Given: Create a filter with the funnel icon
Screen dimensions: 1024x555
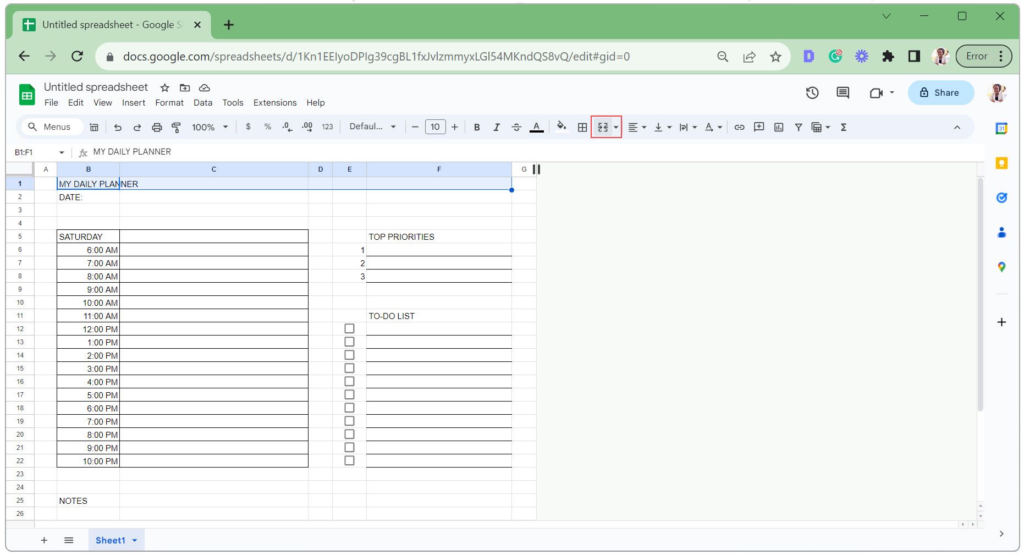Looking at the screenshot, I should [798, 127].
